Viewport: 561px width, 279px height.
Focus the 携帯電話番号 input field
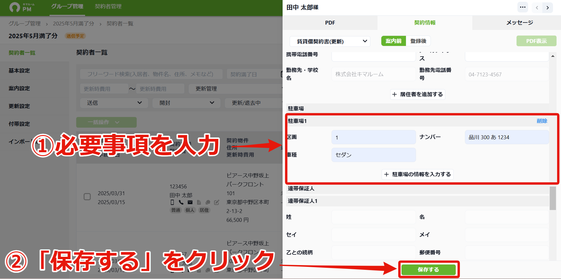374,56
